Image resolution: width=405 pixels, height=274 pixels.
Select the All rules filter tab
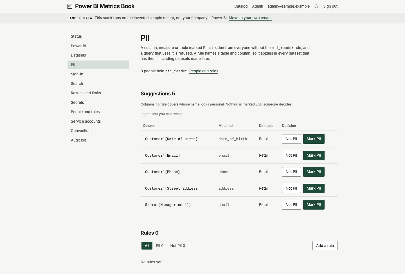click(x=147, y=246)
